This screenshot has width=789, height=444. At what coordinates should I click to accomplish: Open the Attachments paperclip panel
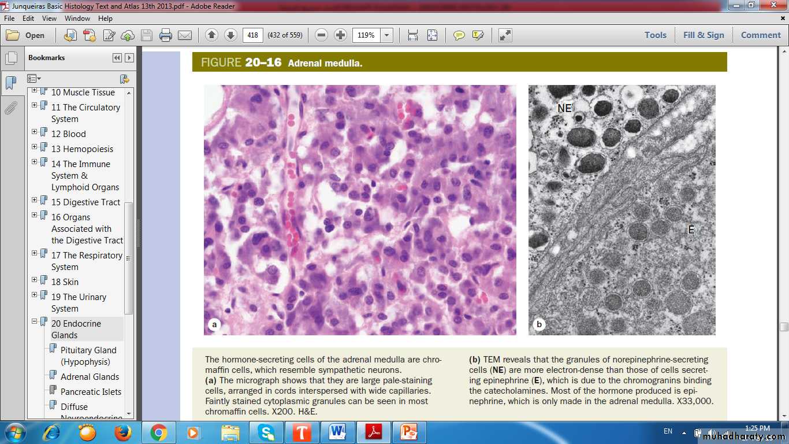point(11,108)
